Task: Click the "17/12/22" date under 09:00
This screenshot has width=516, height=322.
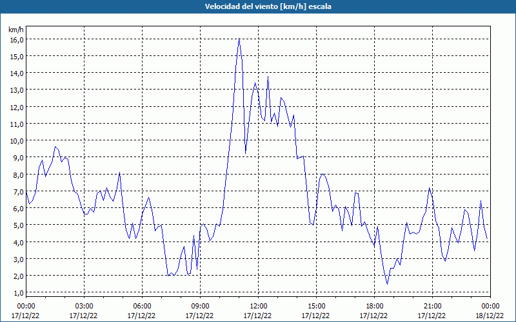Action: pos(200,316)
